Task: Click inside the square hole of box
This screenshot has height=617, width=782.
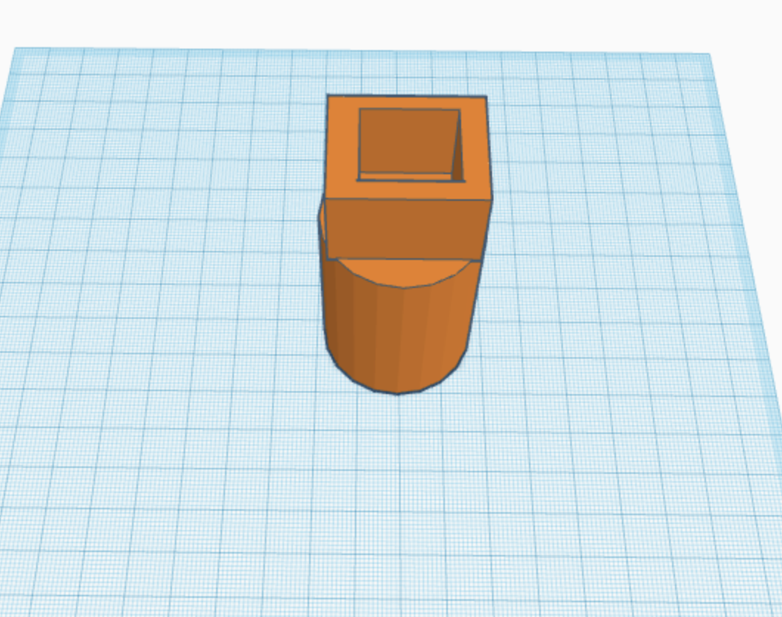Action: point(410,145)
